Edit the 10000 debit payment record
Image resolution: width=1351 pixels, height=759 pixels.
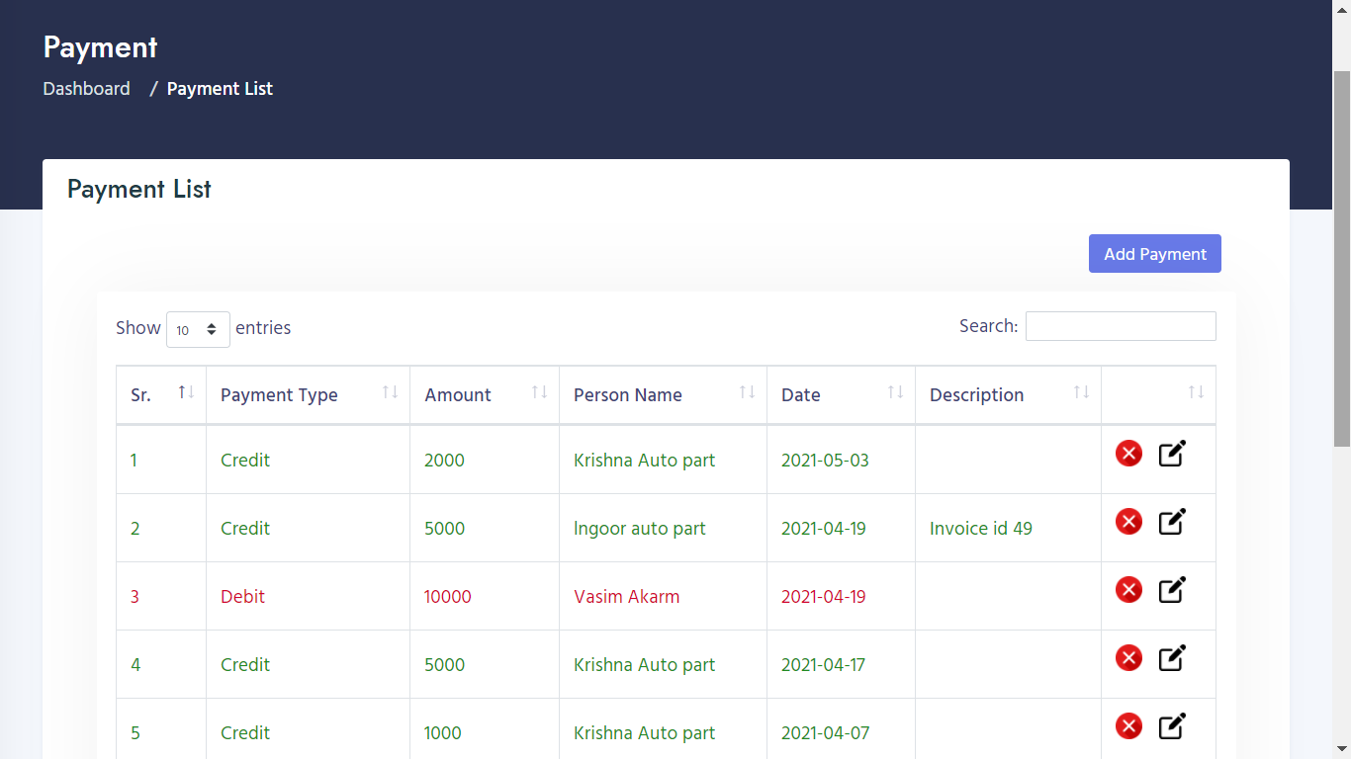point(1172,589)
